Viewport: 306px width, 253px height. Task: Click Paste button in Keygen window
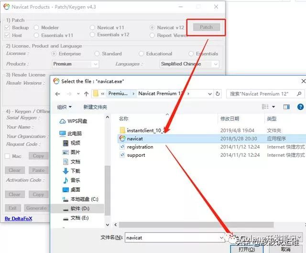pos(38,170)
